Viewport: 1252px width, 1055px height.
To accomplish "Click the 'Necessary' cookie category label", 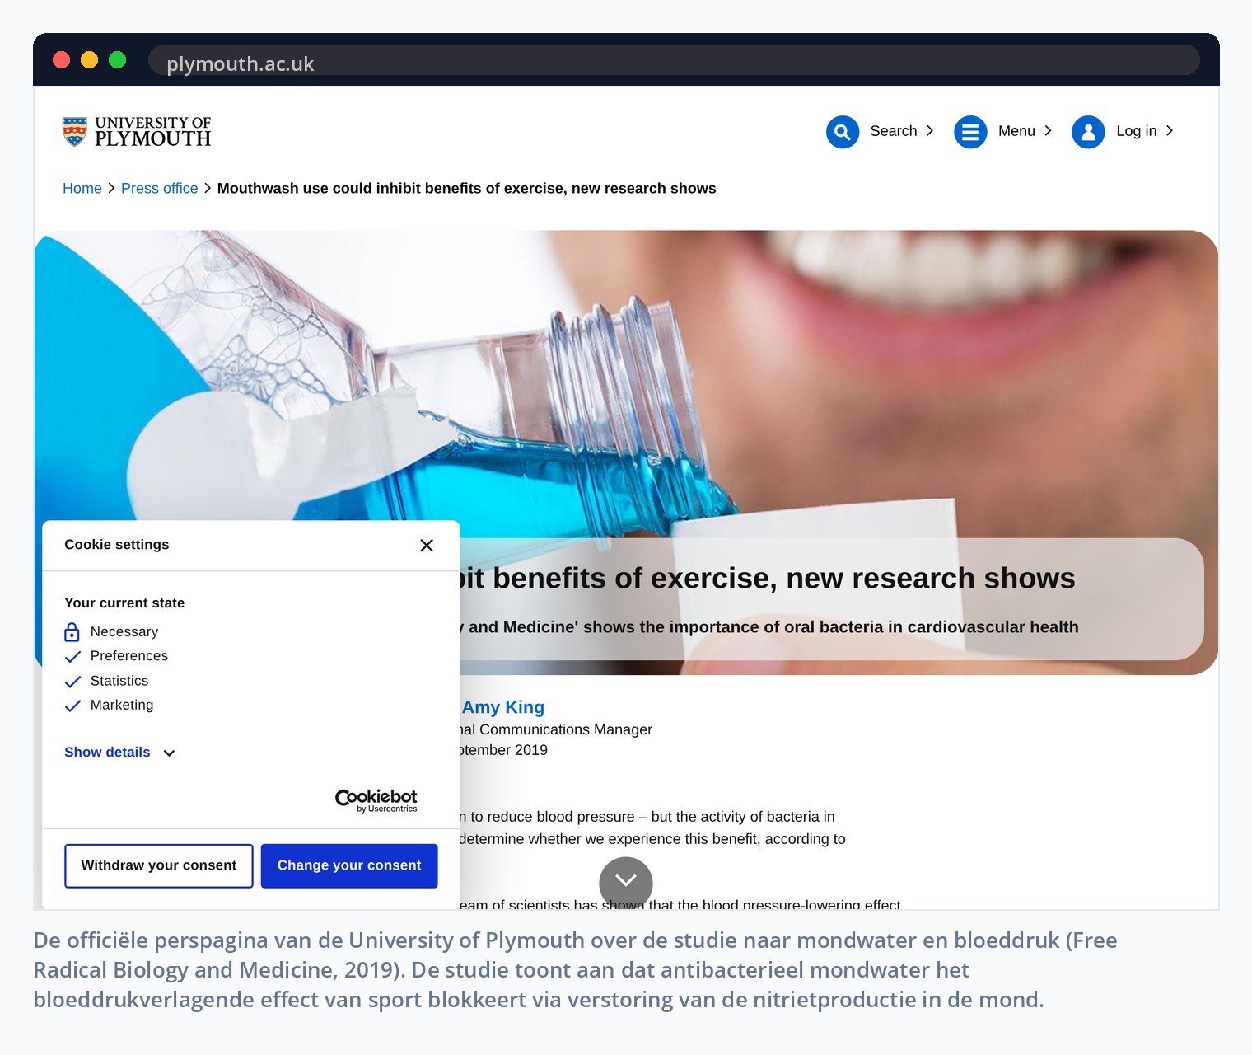I will click(x=124, y=632).
